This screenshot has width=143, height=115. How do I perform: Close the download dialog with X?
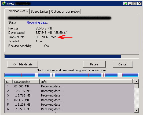click(x=140, y=3)
